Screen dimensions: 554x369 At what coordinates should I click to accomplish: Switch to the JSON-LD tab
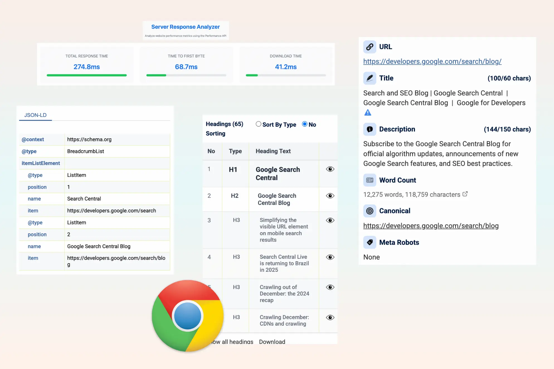click(35, 115)
